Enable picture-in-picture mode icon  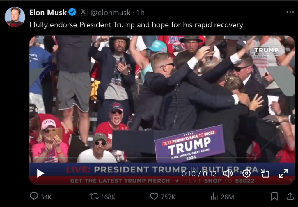[265, 173]
